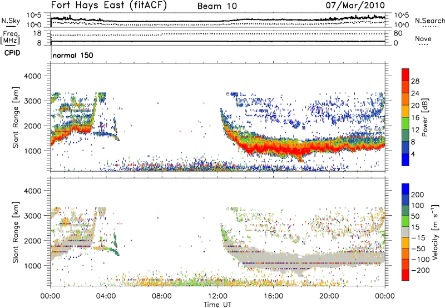Viewport: 445px width, 308px height.
Task: Click the "Time UT" axis title
Action: pos(217,304)
